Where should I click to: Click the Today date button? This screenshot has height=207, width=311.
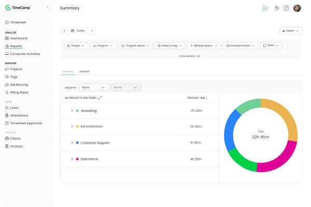point(78,31)
